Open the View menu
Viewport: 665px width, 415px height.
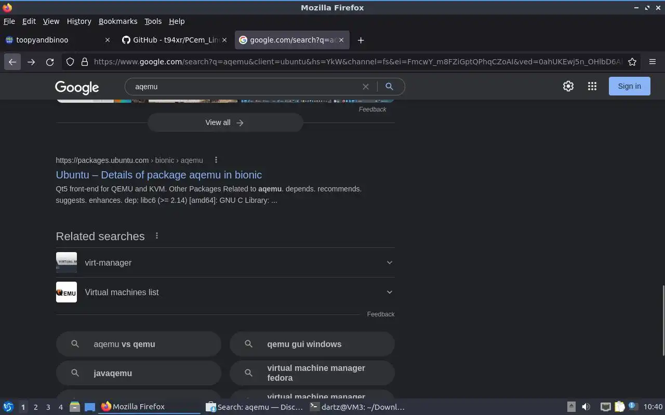(51, 21)
